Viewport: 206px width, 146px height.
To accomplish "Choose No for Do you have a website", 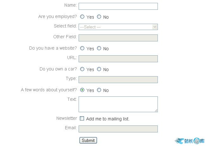I will 99,48.
